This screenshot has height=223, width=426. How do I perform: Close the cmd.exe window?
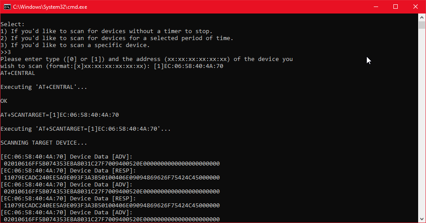[416, 7]
